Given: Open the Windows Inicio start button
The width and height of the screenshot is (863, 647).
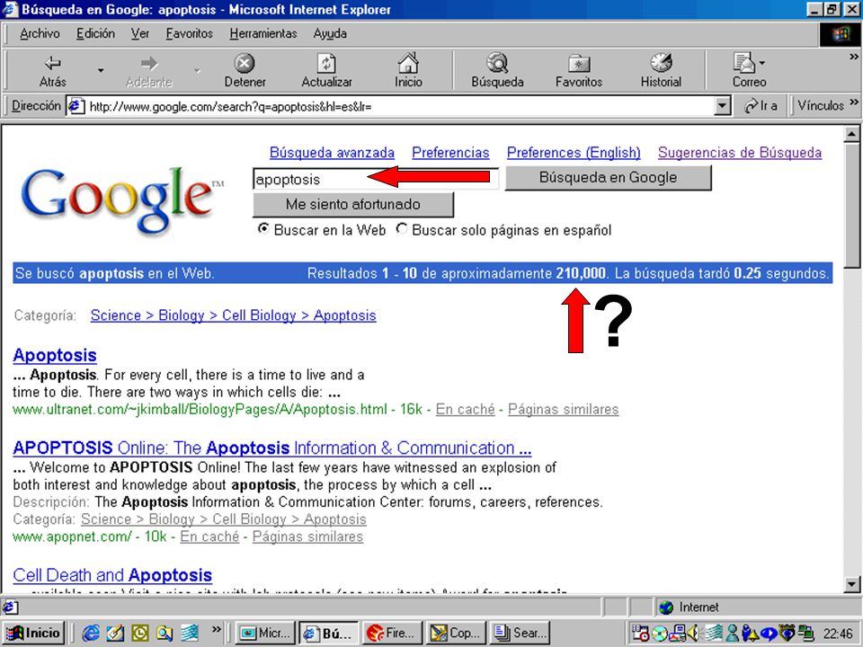Looking at the screenshot, I should tap(33, 633).
